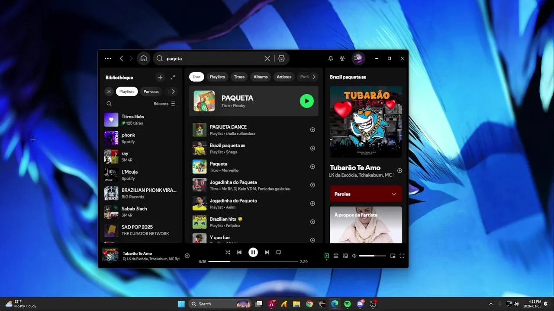Open Spotify from the Windows taskbar
Viewport: 554px width, 311px height.
pyautogui.click(x=348, y=304)
